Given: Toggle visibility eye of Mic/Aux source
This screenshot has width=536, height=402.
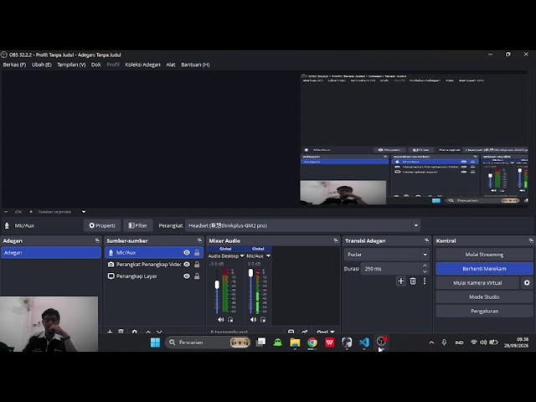Looking at the screenshot, I should coord(187,253).
